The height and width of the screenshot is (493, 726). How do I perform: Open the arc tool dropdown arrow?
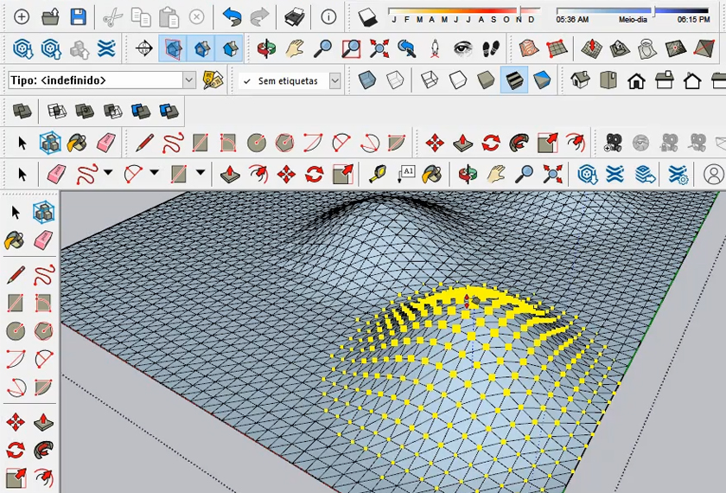154,173
